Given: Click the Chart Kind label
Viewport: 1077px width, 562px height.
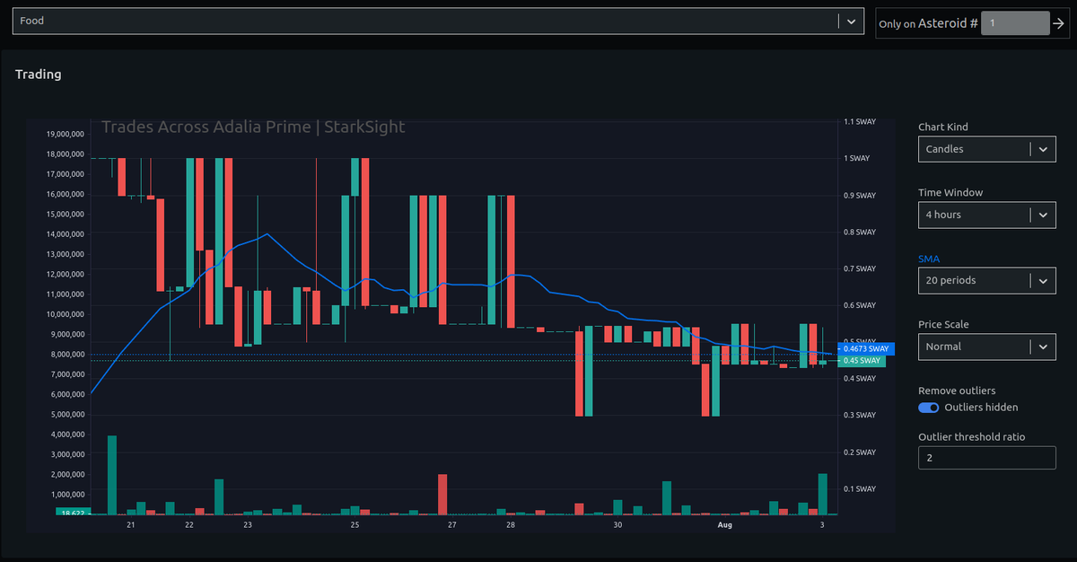Looking at the screenshot, I should pyautogui.click(x=943, y=127).
